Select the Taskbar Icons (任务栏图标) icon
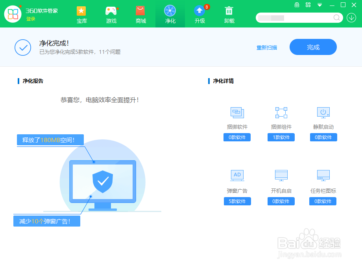Viewport: 362px width, 267px height. tap(323, 176)
